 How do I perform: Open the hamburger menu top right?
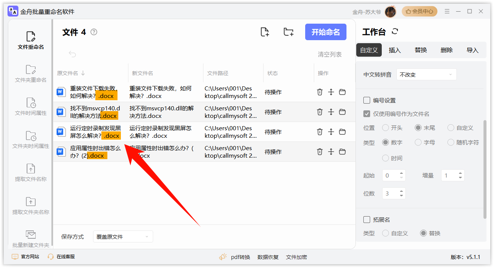(x=447, y=11)
